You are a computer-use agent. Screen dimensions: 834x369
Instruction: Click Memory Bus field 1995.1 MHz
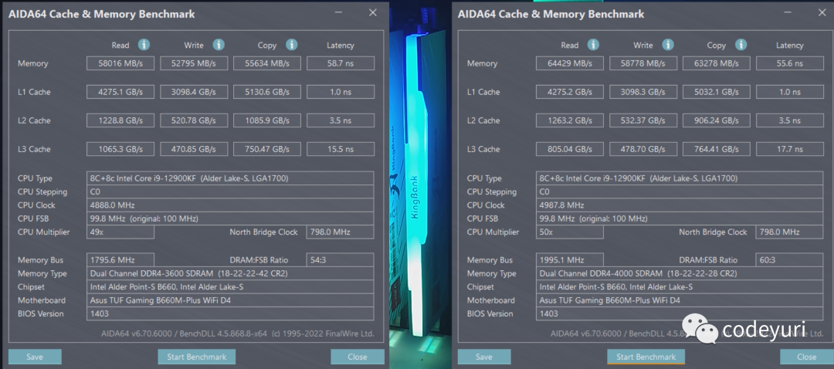pos(570,260)
